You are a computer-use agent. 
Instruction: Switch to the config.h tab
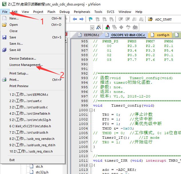[x=160, y=35]
